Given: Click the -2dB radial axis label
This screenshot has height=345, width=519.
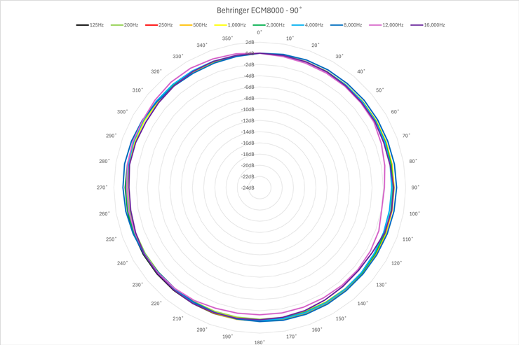Looking at the screenshot, I should click(x=249, y=64).
